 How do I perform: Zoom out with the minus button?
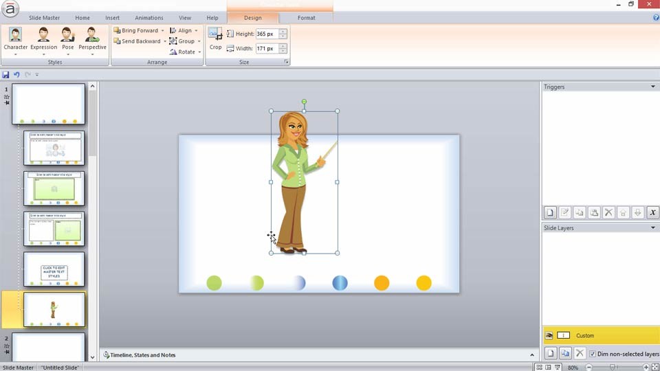589,367
